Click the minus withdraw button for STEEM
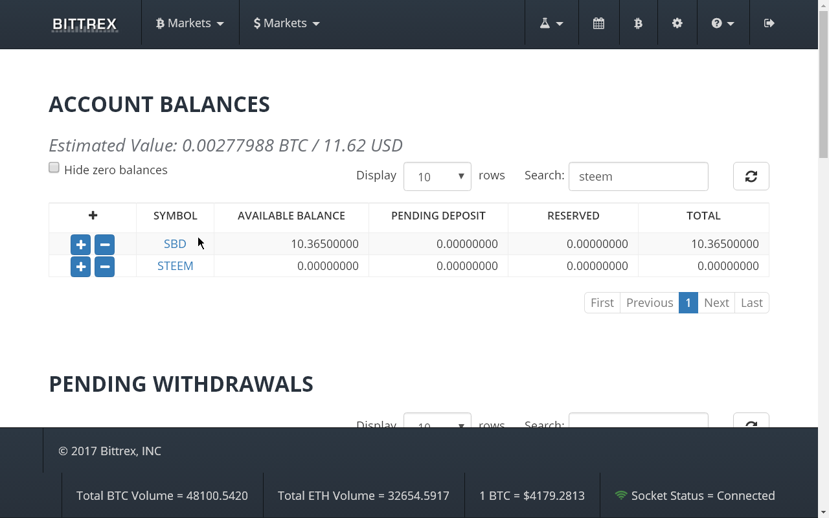The height and width of the screenshot is (518, 829). pyautogui.click(x=104, y=266)
